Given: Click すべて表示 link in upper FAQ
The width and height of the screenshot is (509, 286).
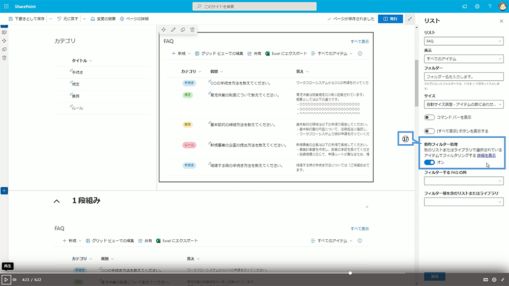Looking at the screenshot, I should tap(360, 42).
